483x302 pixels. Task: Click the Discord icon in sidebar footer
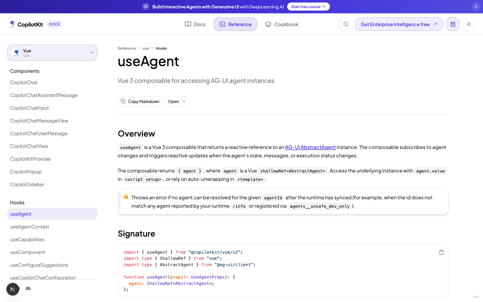(28, 289)
